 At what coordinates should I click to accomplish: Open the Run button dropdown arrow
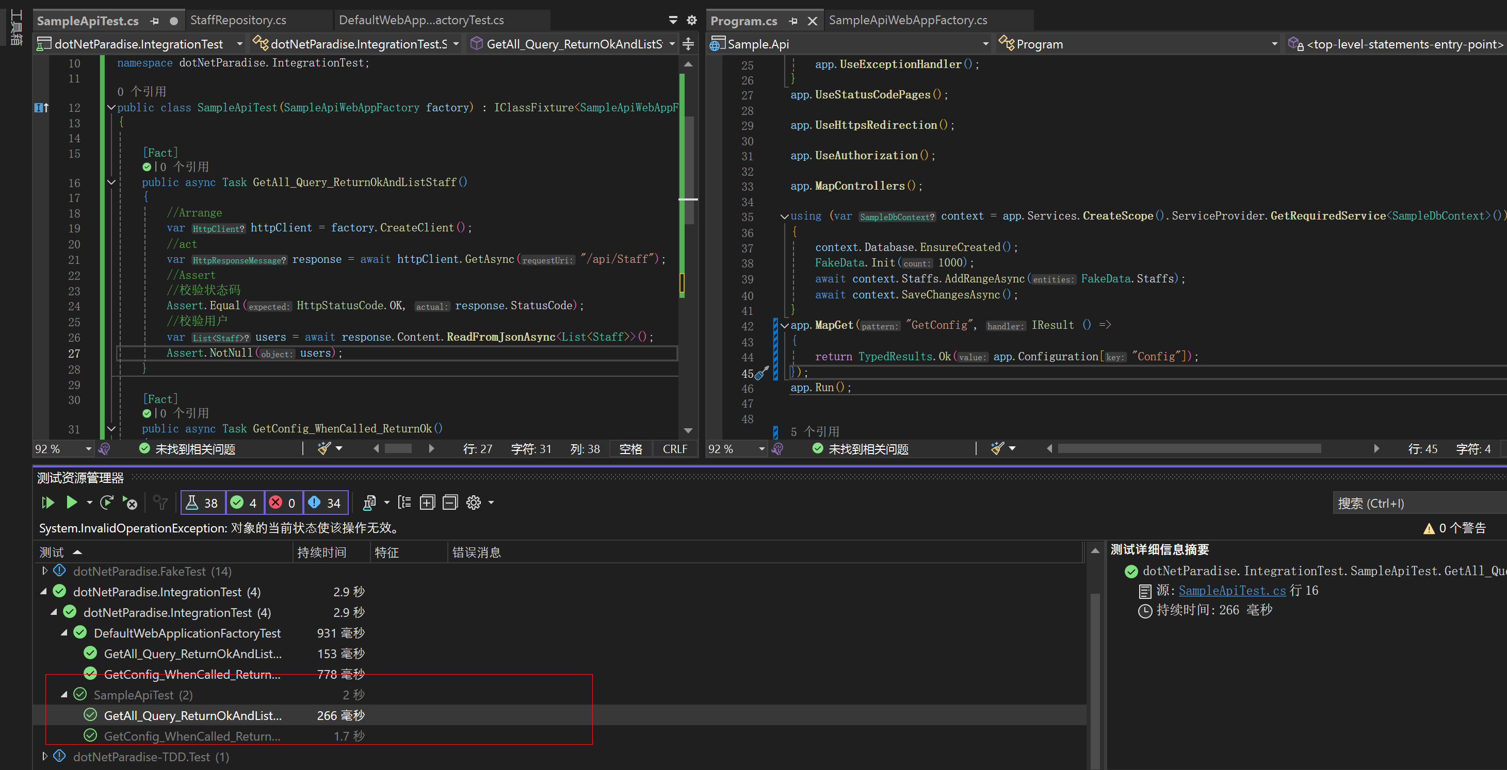point(89,503)
